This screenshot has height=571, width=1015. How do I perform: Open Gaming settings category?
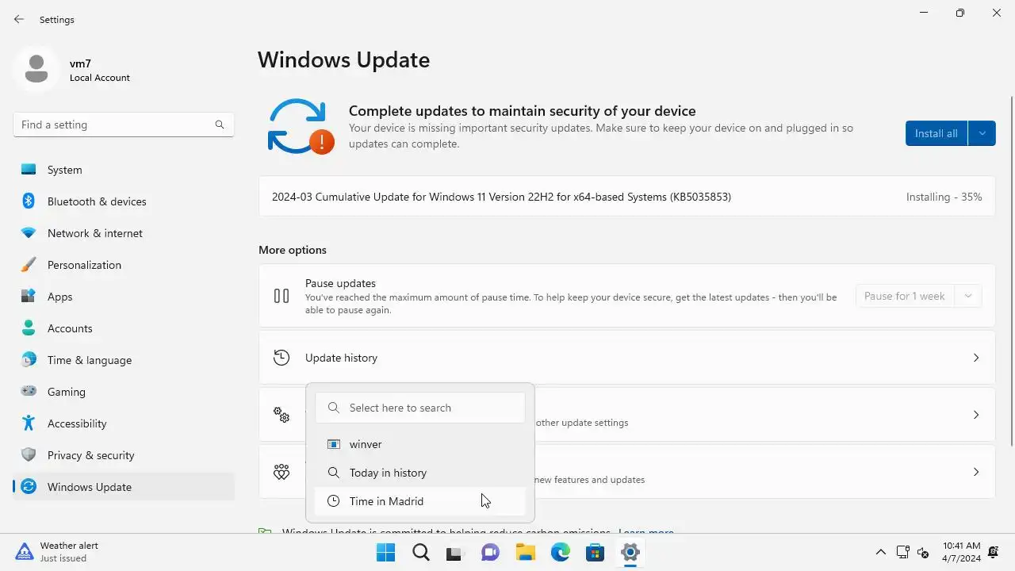tap(124, 392)
